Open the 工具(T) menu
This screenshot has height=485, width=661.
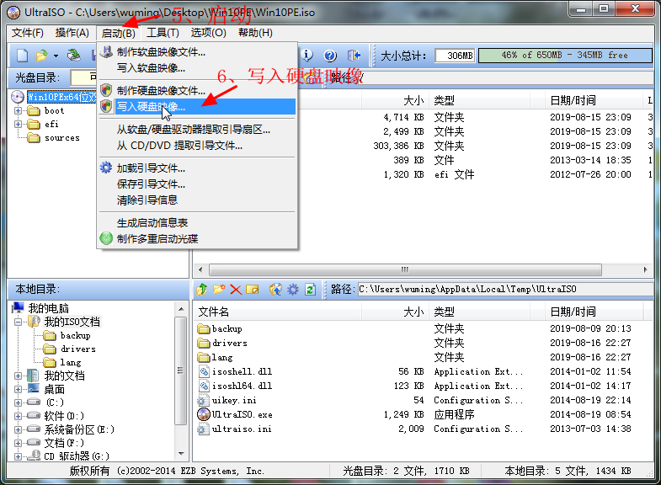[x=163, y=33]
